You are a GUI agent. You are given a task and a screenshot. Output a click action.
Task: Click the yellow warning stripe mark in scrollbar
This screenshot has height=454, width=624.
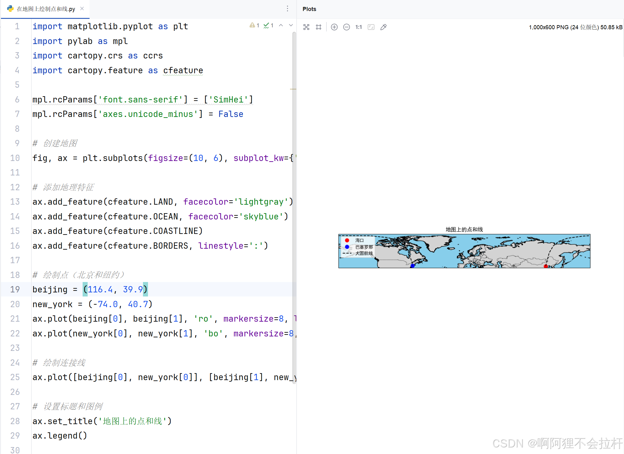point(293,89)
